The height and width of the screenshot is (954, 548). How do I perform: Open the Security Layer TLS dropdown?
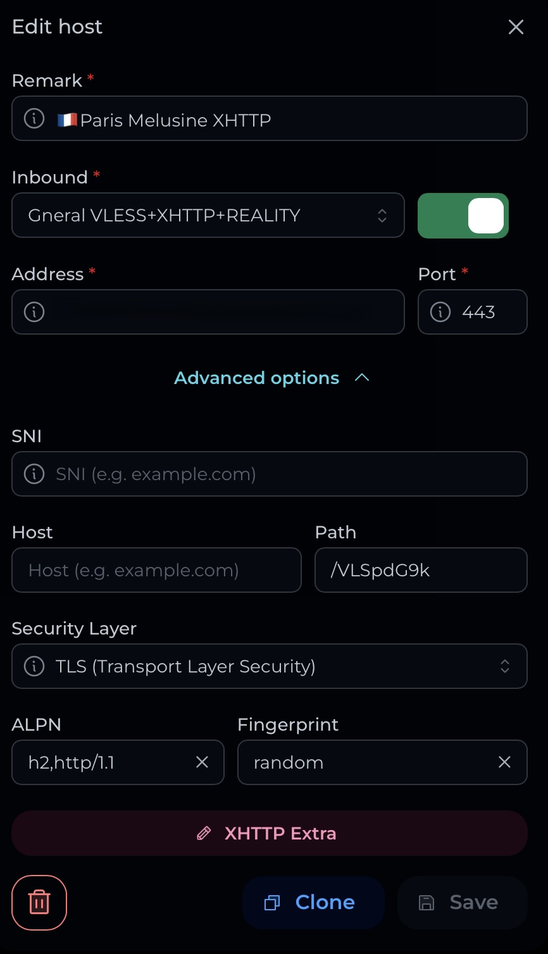point(270,666)
